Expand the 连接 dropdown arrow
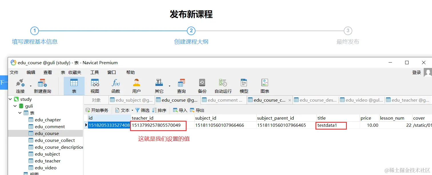 coord(31,86)
